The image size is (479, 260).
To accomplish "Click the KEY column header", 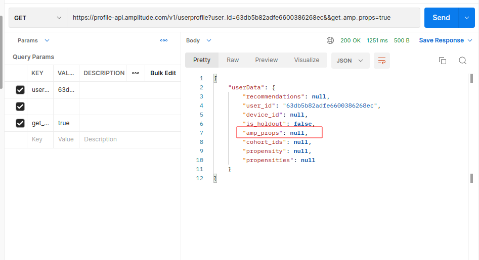I will pos(37,73).
